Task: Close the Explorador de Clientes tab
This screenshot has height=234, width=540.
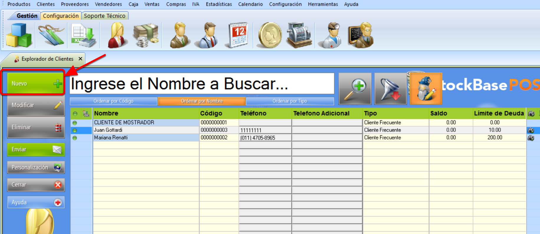Action: [80, 59]
